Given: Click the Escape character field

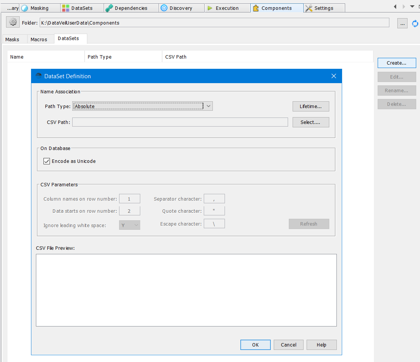Looking at the screenshot, I should 214,224.
